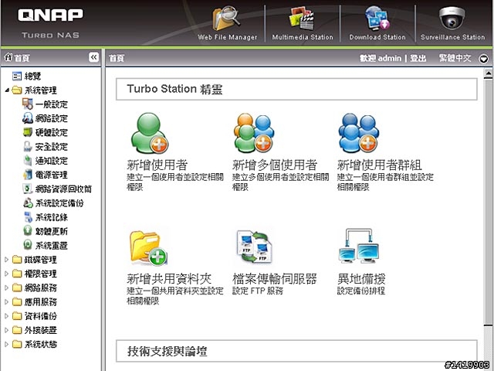The height and width of the screenshot is (371, 494).
Task: Select 總覽 overview item
Action: [x=32, y=76]
